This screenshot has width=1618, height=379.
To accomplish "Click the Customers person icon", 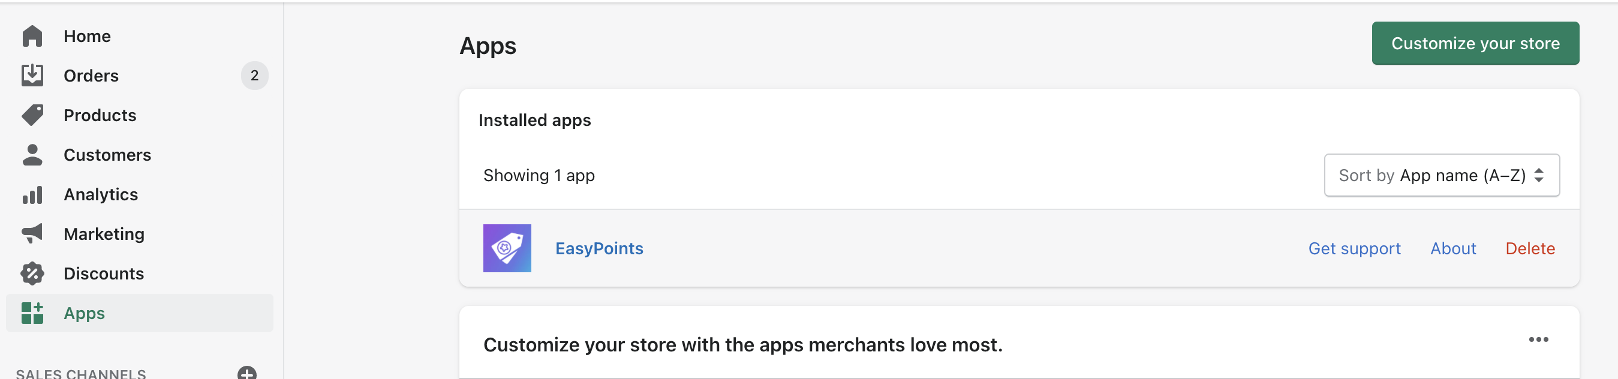I will pos(32,155).
